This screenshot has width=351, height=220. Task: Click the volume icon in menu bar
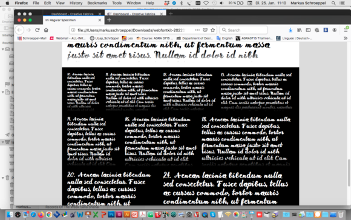(221, 3)
